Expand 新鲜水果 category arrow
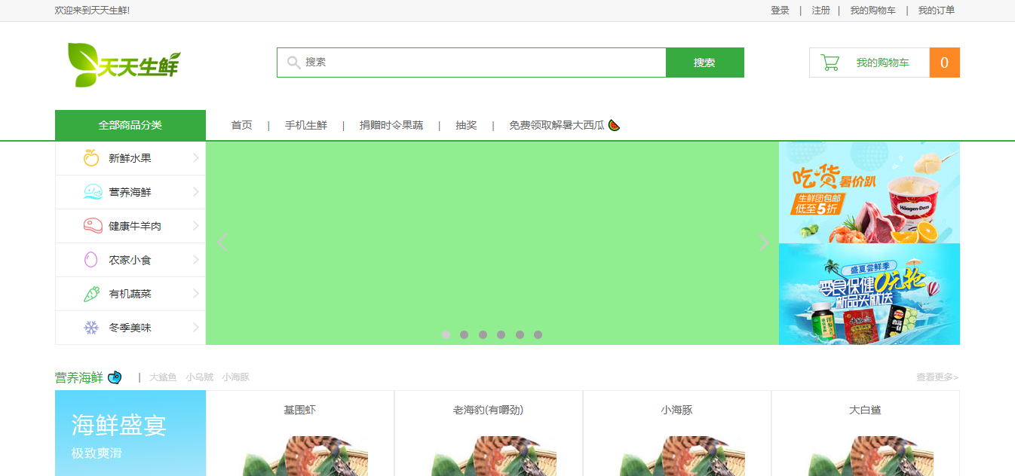The image size is (1015, 476). click(196, 158)
